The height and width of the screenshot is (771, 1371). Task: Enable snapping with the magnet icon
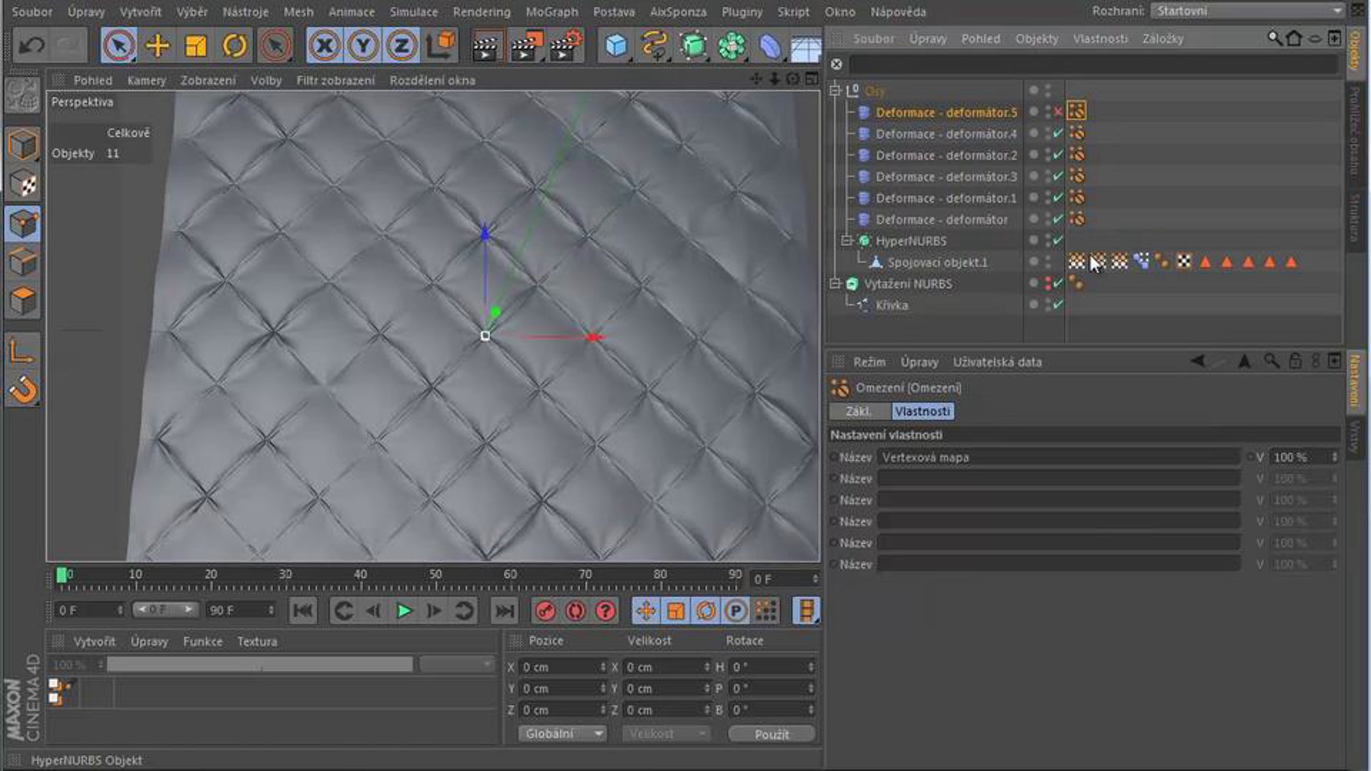pyautogui.click(x=23, y=390)
